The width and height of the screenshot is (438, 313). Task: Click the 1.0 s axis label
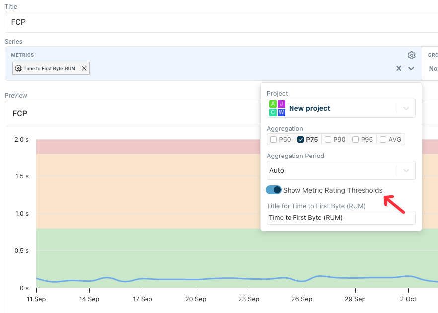(22, 214)
